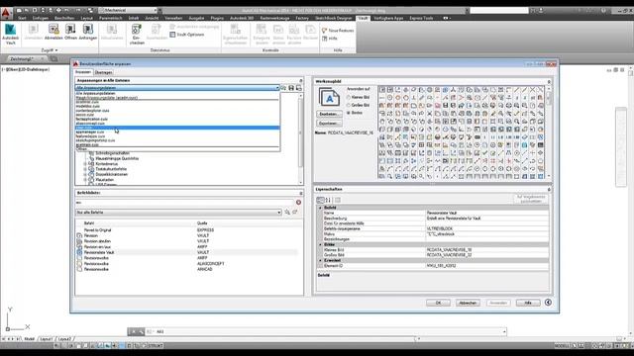Switch to Layout1 tab at the bottom
The image size is (634, 356).
(46, 339)
